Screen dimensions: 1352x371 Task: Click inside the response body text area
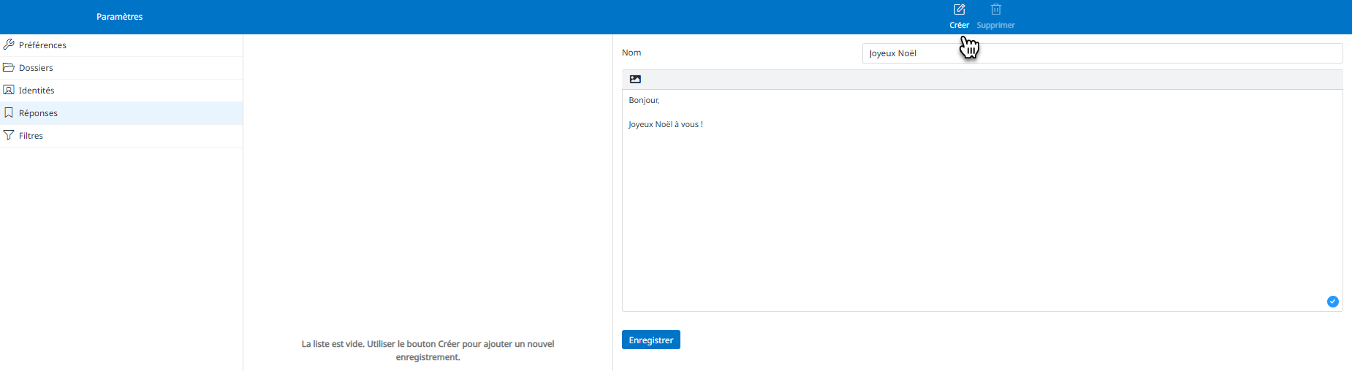click(982, 201)
